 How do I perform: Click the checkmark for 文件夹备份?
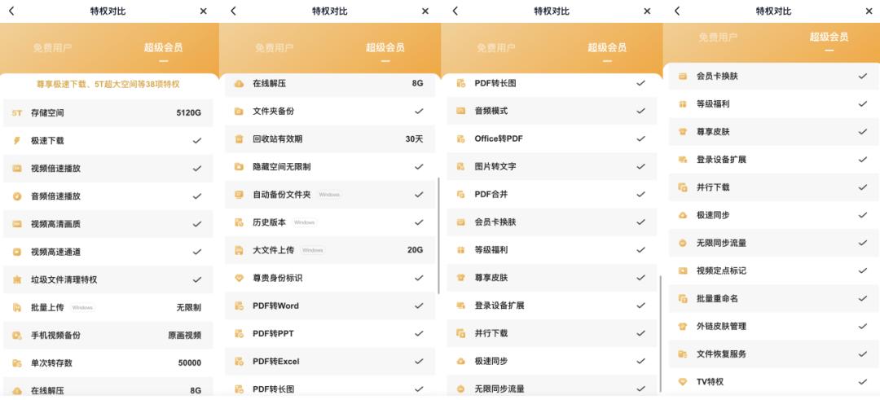[x=419, y=111]
